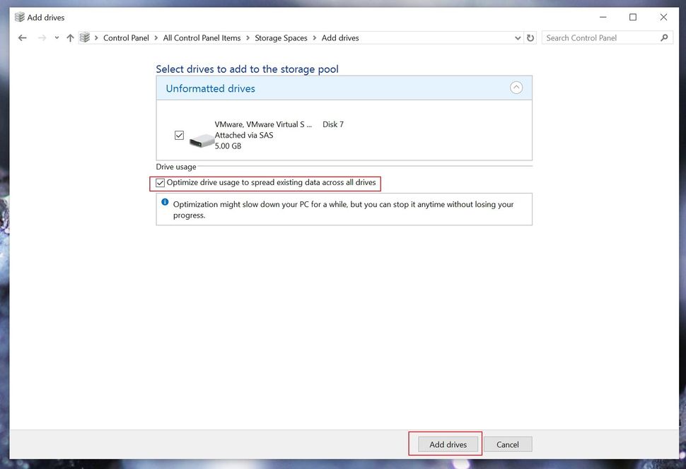The height and width of the screenshot is (469, 686).
Task: Click the hard drive icon for Disk 7
Action: tap(202, 138)
